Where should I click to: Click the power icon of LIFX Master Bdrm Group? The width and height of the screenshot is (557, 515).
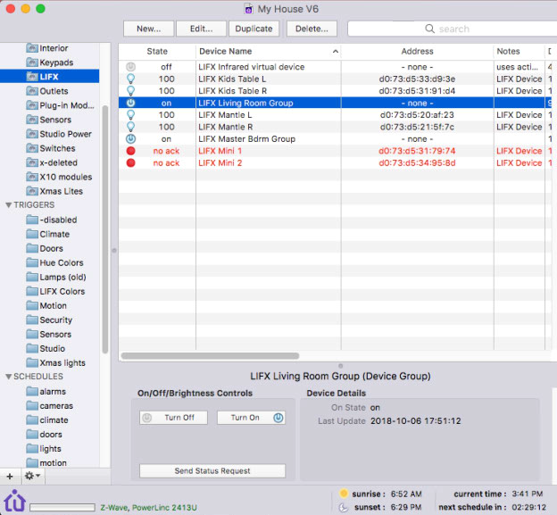[x=130, y=139]
